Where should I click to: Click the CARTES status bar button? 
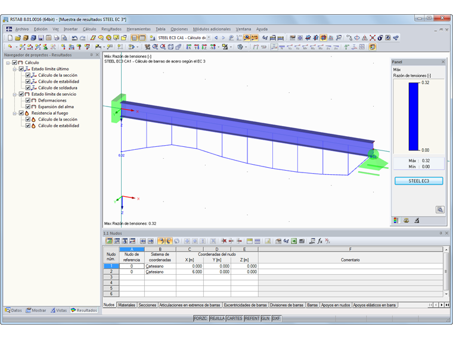pyautogui.click(x=234, y=318)
